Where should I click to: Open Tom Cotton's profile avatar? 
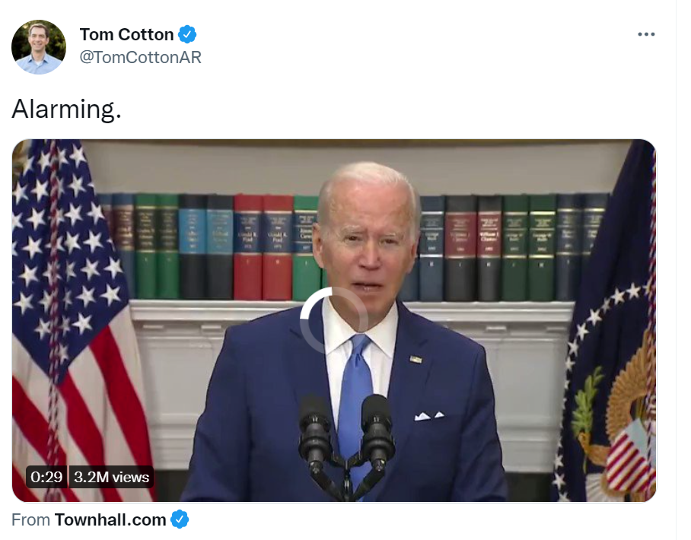pyautogui.click(x=39, y=46)
